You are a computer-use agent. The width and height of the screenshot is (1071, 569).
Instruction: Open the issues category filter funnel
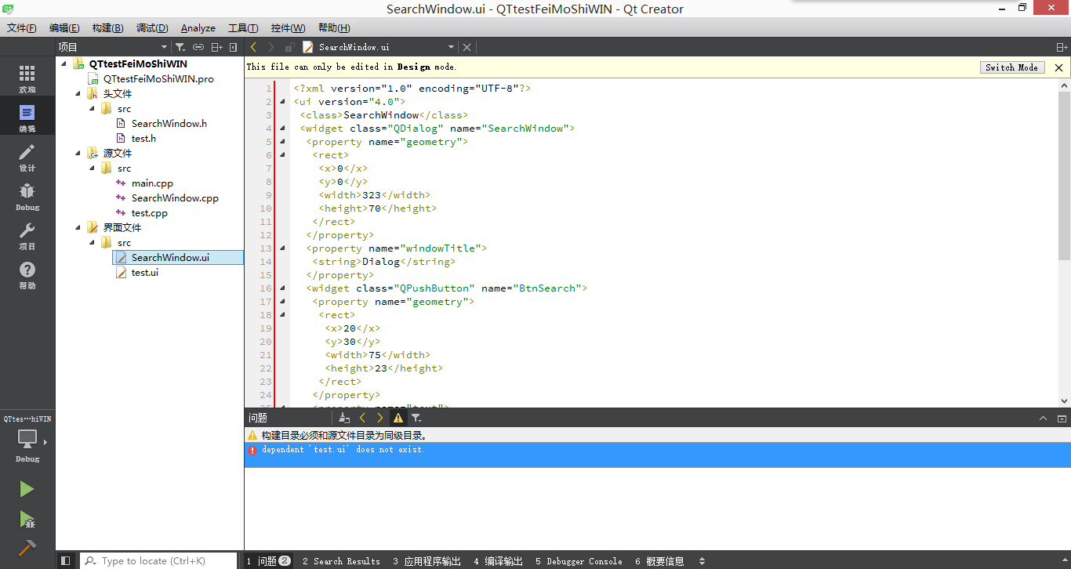click(416, 419)
